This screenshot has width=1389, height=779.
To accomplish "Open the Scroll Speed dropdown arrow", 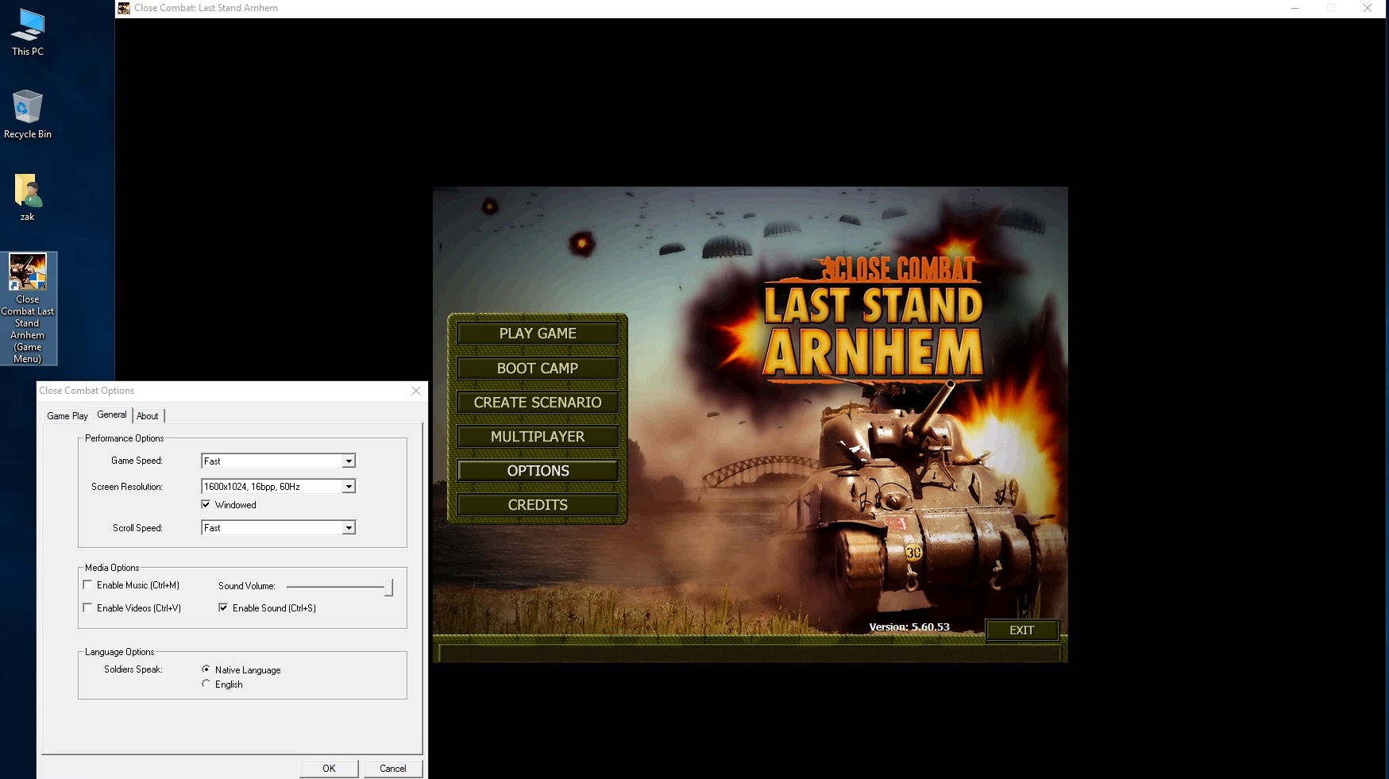I will point(348,528).
